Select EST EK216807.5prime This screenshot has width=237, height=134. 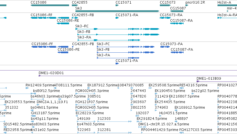(x=184, y=96)
